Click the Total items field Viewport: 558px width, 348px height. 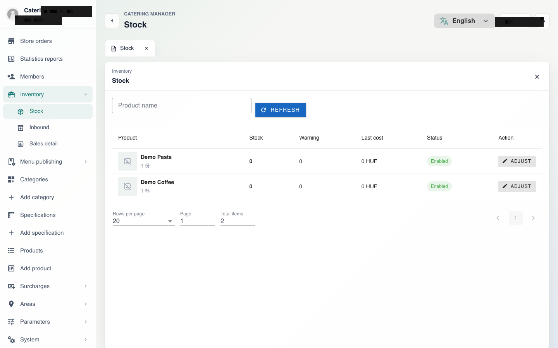pyautogui.click(x=238, y=221)
